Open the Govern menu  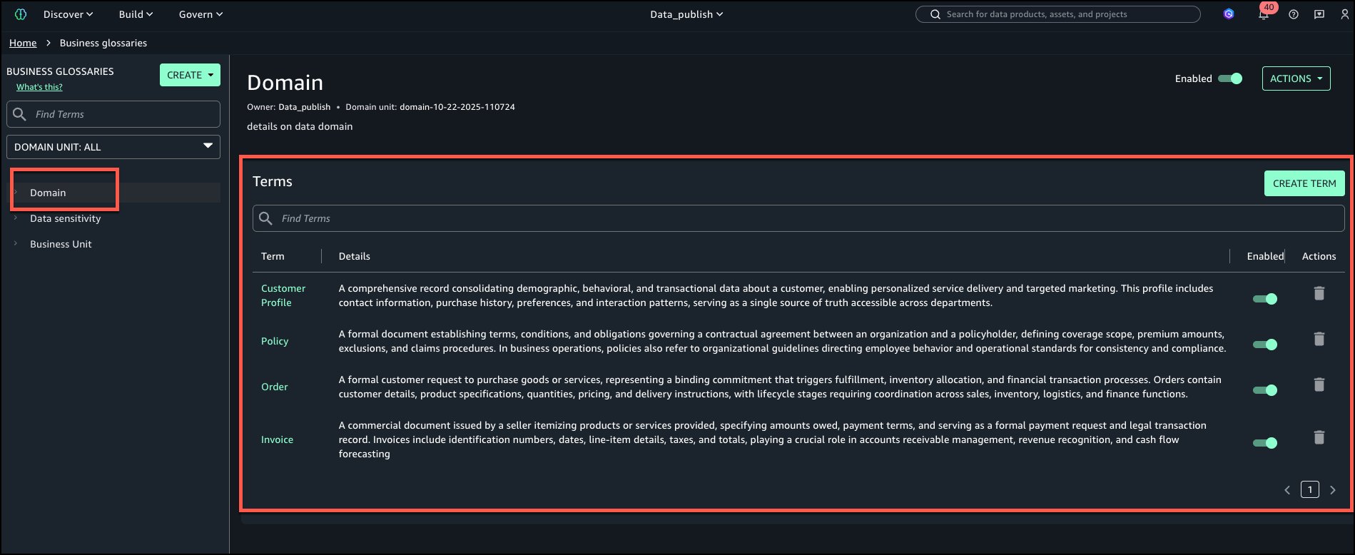201,14
